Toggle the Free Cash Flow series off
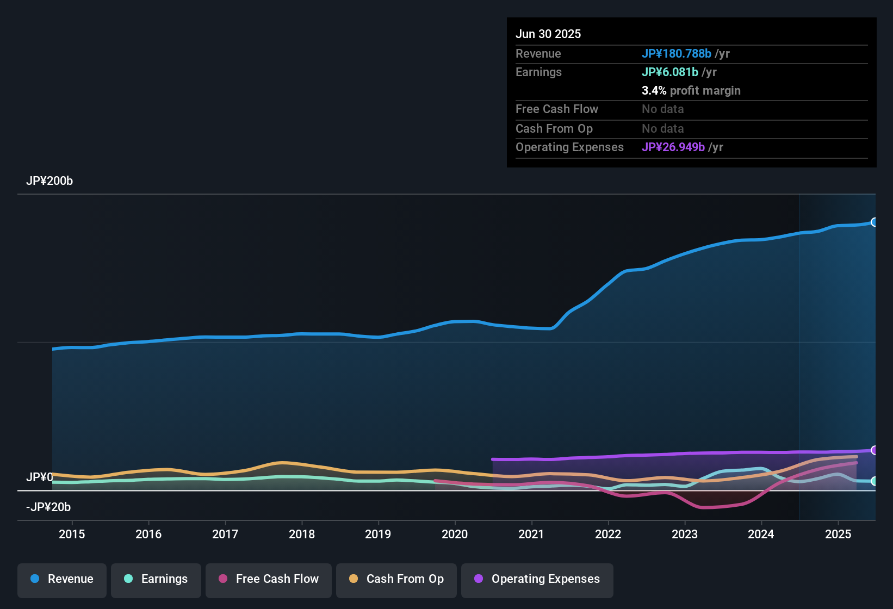The image size is (893, 609). [x=268, y=579]
